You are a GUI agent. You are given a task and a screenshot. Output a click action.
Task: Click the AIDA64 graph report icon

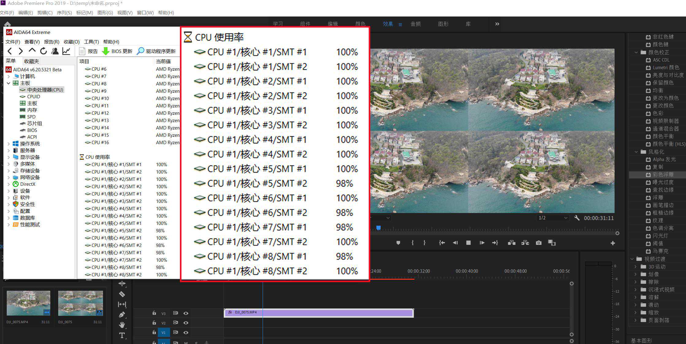[x=66, y=51]
